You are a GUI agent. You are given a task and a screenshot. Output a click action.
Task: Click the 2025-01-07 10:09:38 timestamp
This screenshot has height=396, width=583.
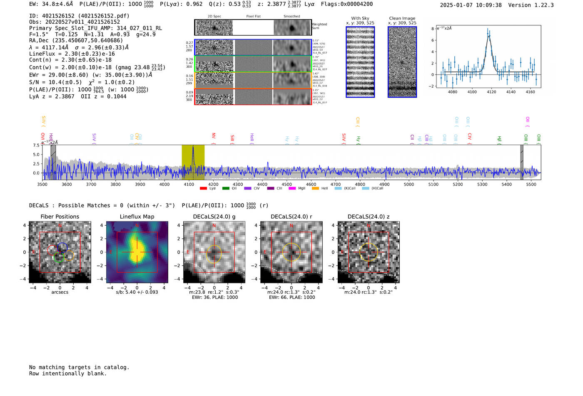[471, 5]
